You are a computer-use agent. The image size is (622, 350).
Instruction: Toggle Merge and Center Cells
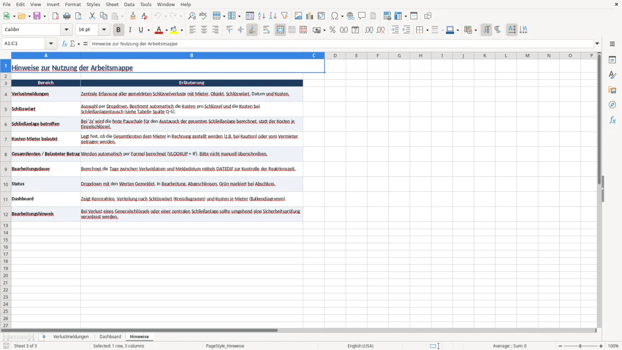280,30
